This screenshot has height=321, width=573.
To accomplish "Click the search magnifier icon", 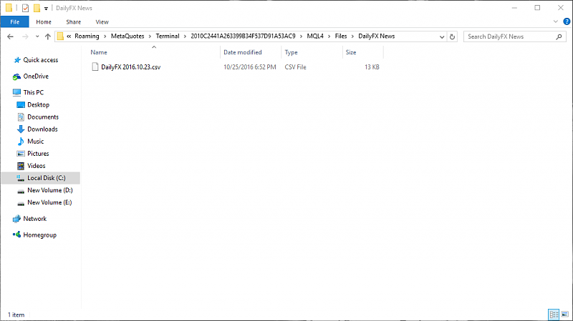I will point(559,36).
